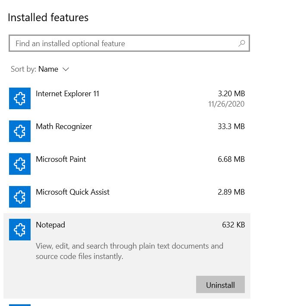
Task: Click the 2.89 MB size value
Action: coord(231,192)
